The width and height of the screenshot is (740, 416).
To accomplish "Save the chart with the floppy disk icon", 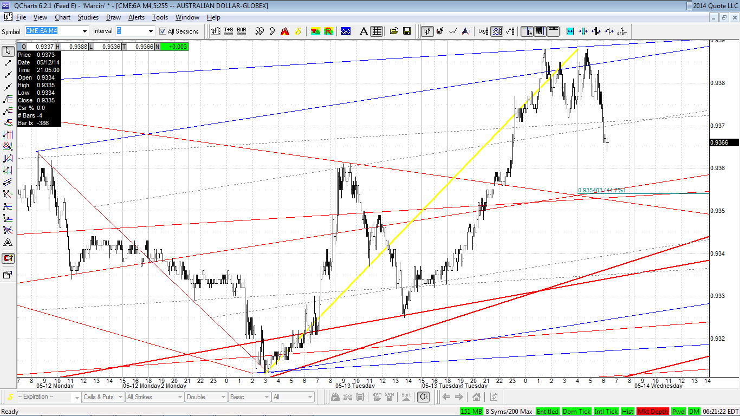I will coord(407,31).
